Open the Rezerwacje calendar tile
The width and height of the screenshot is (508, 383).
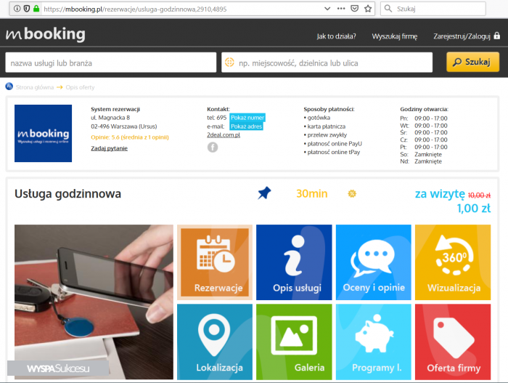pyautogui.click(x=215, y=262)
